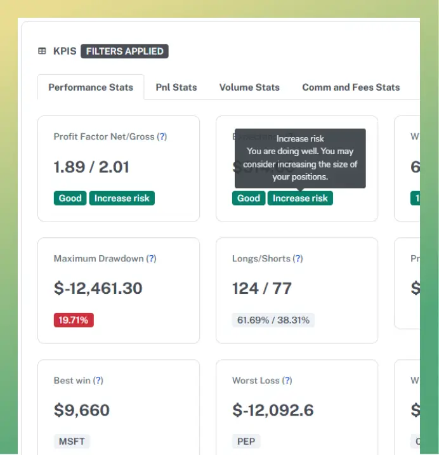
Task: Switch to the Performance Stats tab
Action: (x=91, y=87)
